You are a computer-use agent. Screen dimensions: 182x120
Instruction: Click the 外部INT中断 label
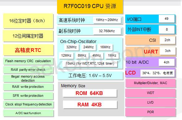pyautogui.click(x=139, y=29)
